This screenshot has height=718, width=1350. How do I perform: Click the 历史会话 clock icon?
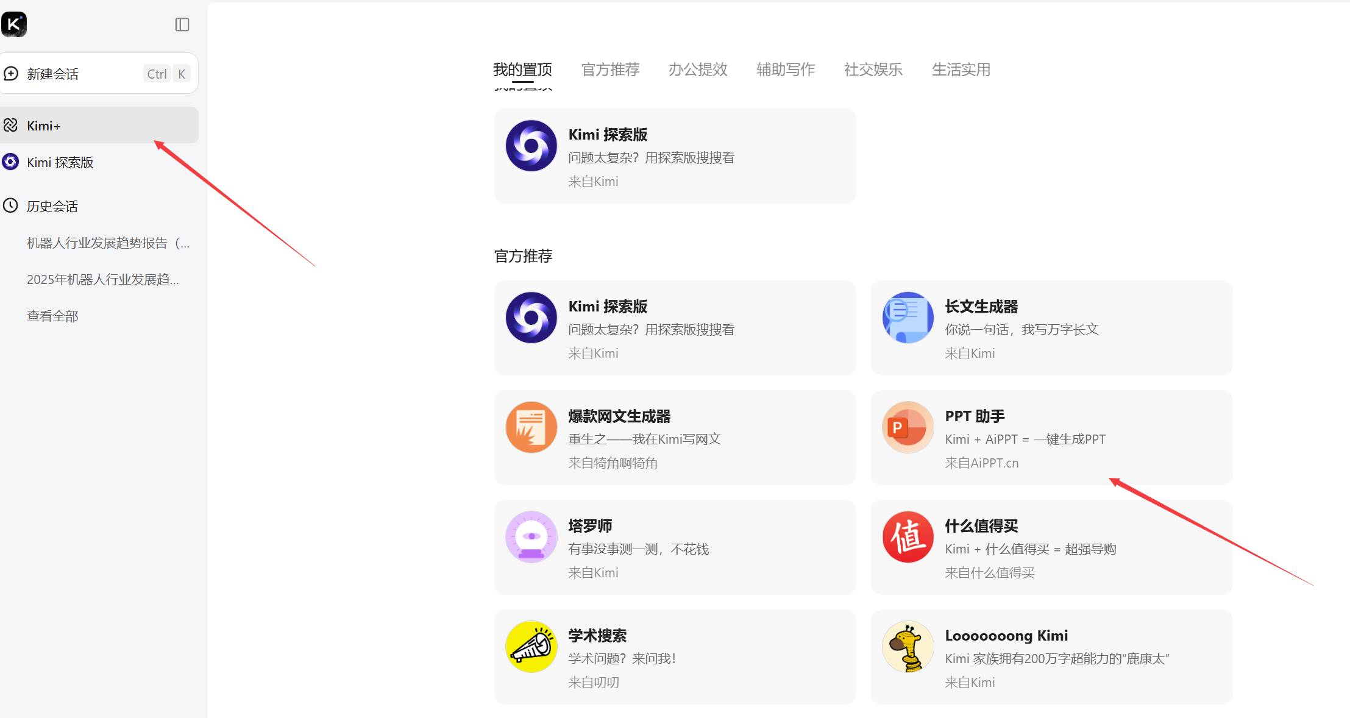click(10, 206)
